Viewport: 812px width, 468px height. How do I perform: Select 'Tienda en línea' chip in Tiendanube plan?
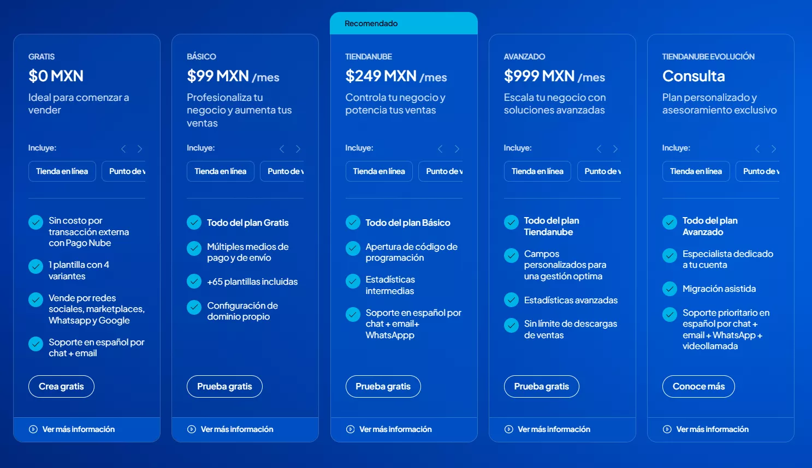(x=379, y=171)
